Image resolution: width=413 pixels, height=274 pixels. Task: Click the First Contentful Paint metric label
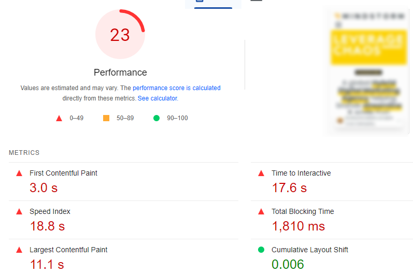(63, 174)
